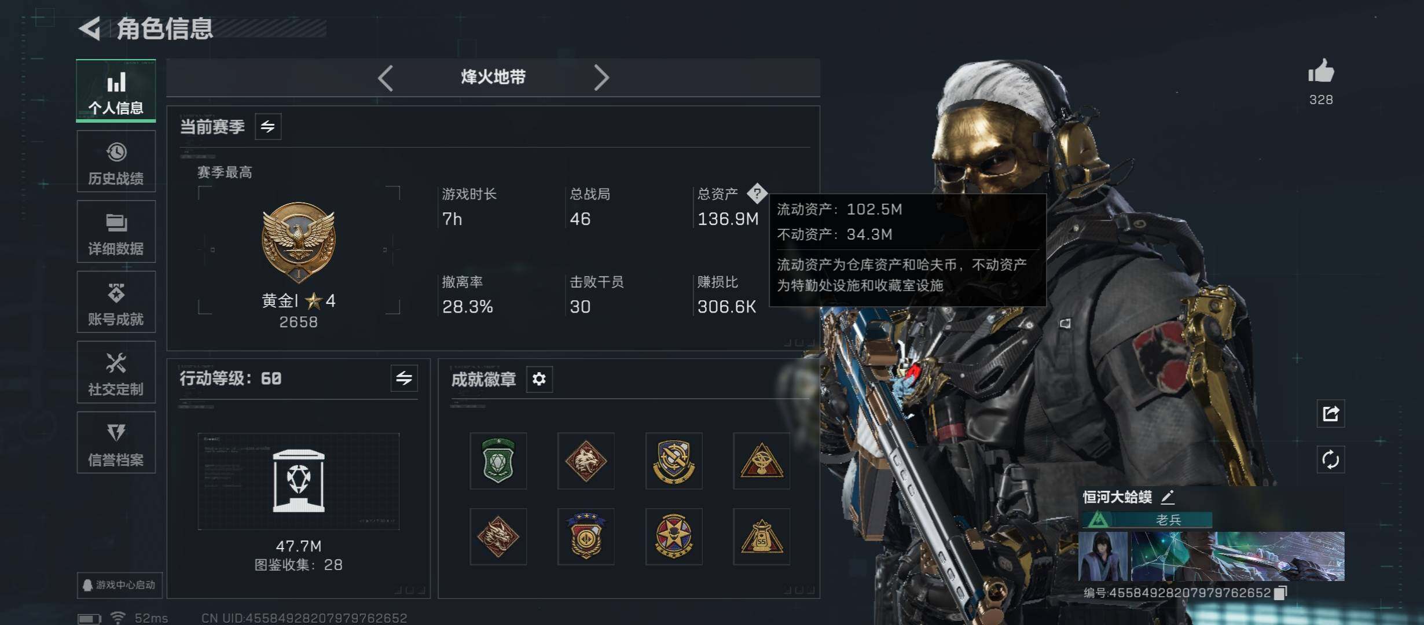Open the 详细数据 tab

pos(116,231)
